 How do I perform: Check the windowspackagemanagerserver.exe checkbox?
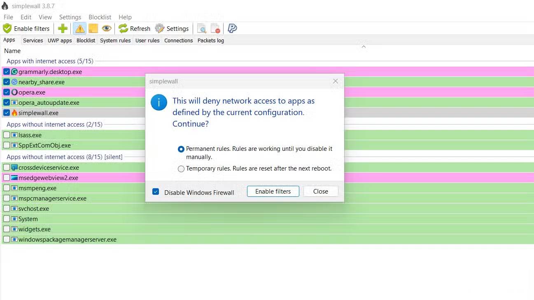pyautogui.click(x=7, y=239)
